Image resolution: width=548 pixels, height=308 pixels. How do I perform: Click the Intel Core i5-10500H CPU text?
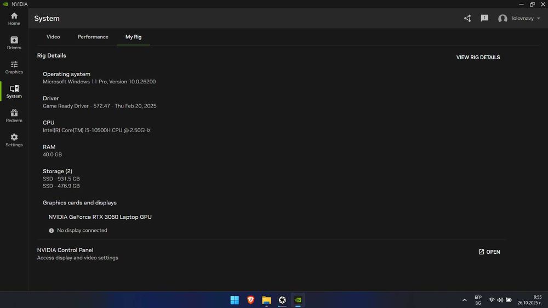pyautogui.click(x=96, y=130)
